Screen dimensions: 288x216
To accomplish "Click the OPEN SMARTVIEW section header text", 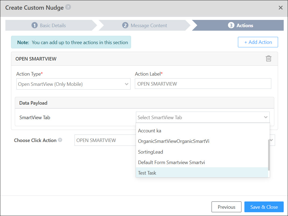I will coord(36,59).
